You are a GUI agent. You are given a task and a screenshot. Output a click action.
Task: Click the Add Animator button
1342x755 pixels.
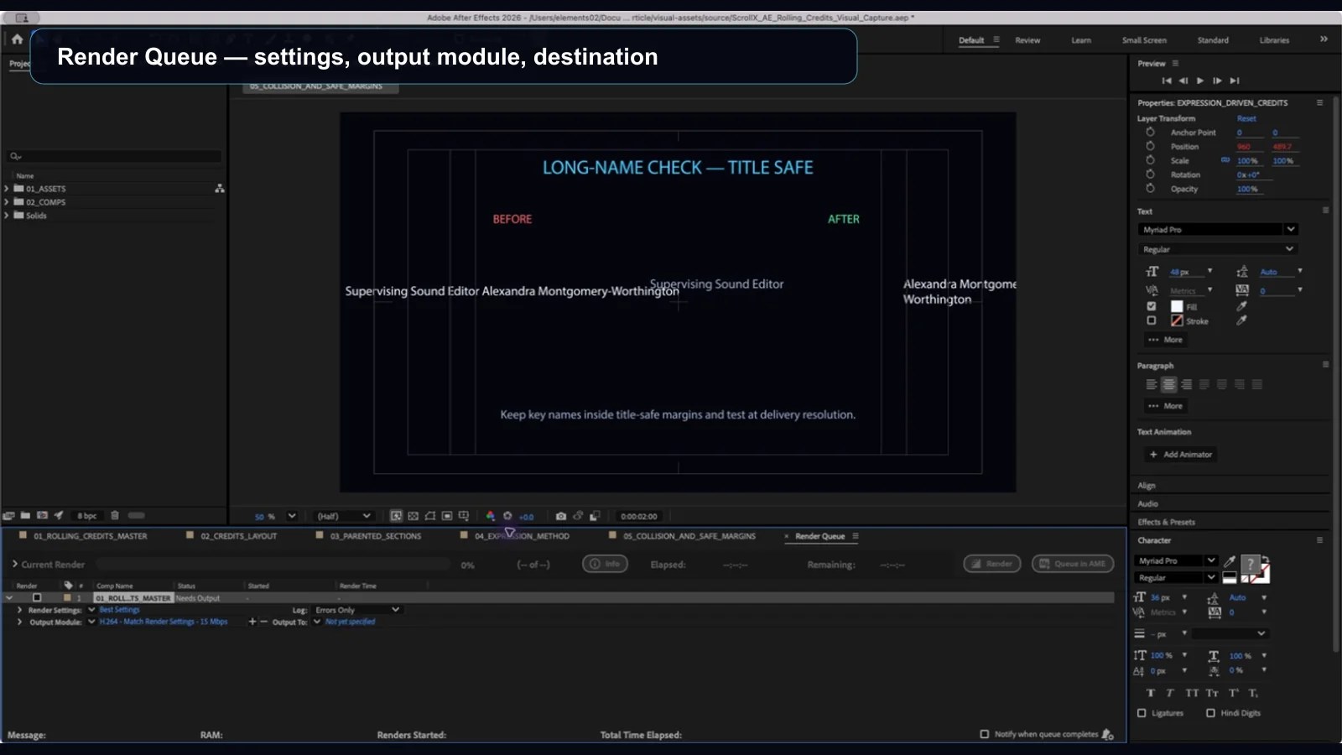pyautogui.click(x=1181, y=454)
